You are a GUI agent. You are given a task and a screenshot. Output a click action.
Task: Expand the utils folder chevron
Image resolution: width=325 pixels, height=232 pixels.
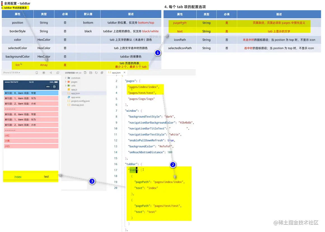click(x=66, y=86)
